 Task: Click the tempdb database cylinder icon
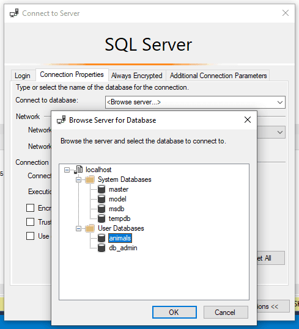(x=102, y=219)
